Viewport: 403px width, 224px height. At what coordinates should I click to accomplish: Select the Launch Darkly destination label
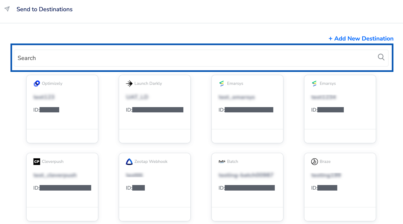point(148,83)
